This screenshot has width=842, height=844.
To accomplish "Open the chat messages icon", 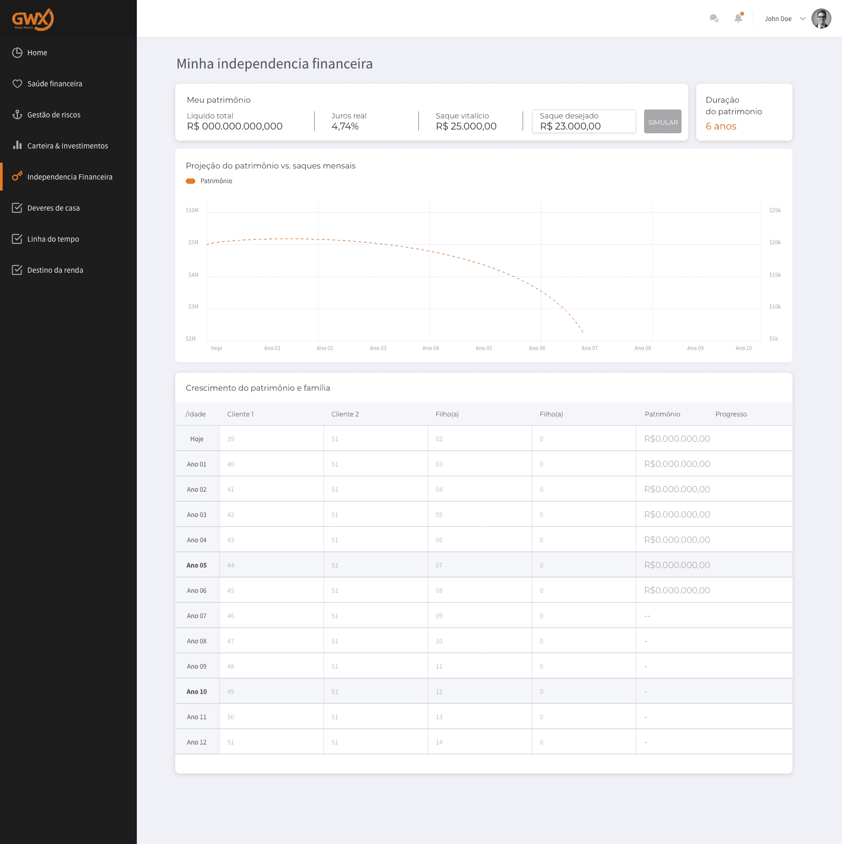I will (714, 18).
